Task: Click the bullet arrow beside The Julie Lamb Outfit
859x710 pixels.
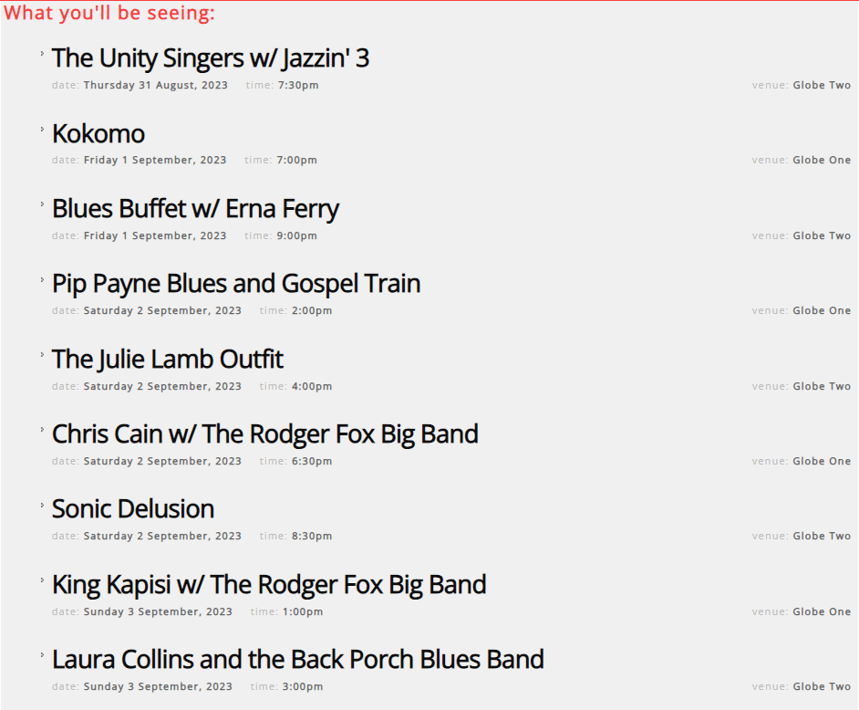Action: (x=42, y=354)
